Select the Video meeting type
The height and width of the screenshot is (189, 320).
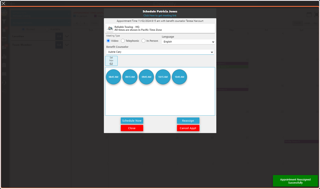108,41
